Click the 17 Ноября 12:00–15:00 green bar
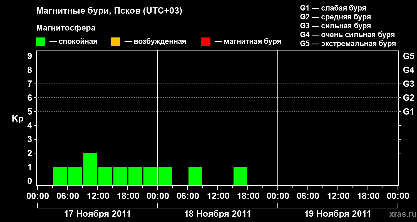 coord(105,176)
